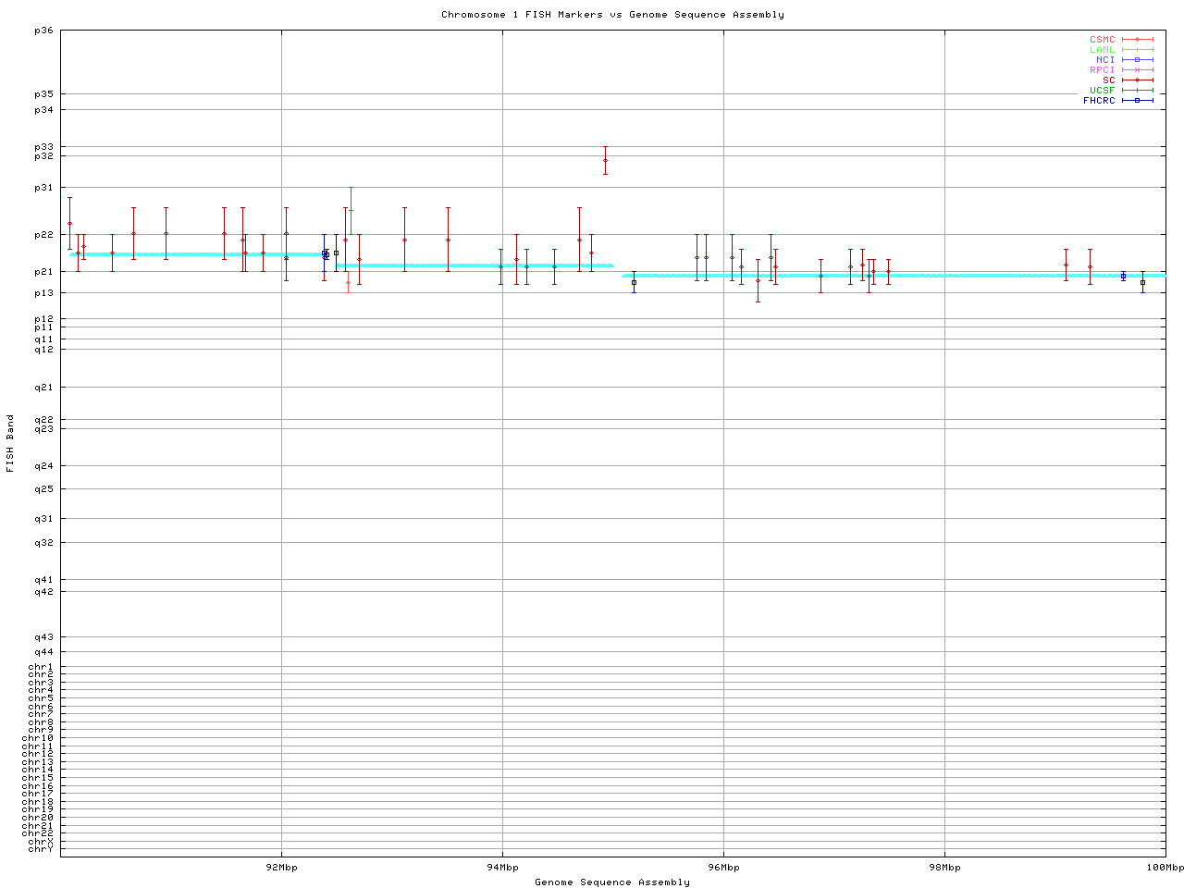Click the 98Mbp x-axis tick label
1184x888 pixels.
[944, 868]
